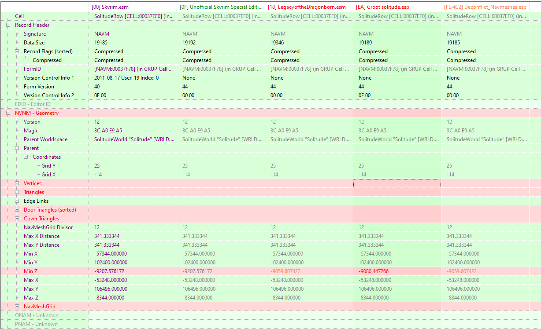Select the Magic row label

tap(31, 131)
